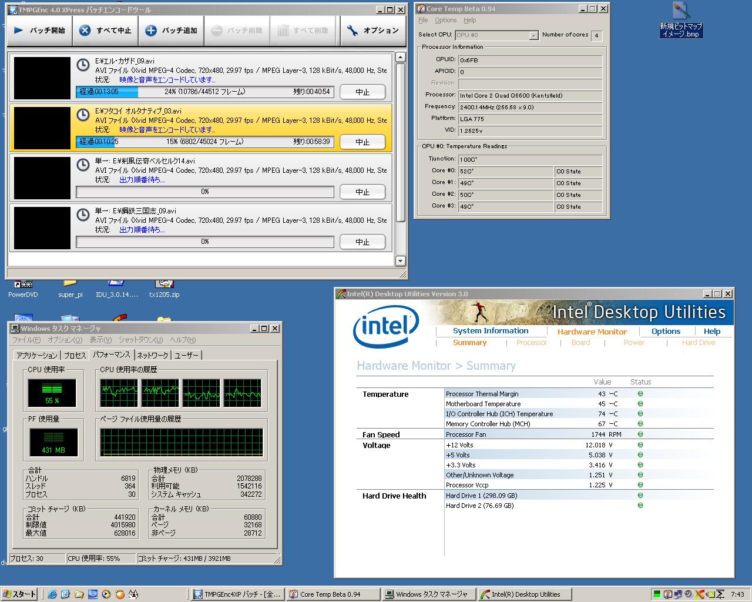Launch Windows Media Player from the quick launch bar
The width and height of the screenshot is (752, 602).
(x=106, y=594)
